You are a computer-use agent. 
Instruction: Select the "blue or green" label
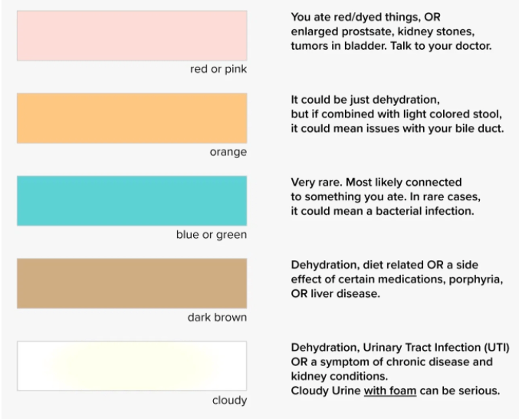212,235
